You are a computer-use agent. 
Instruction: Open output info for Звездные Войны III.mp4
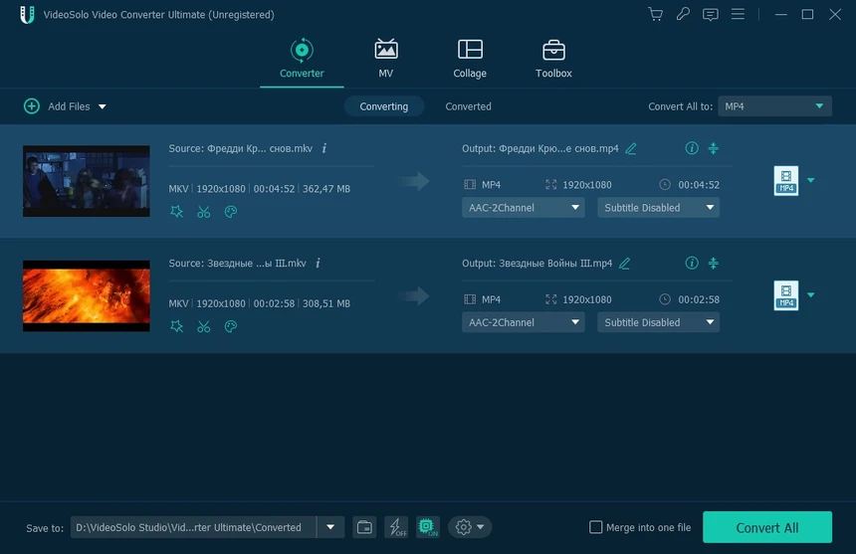coord(692,263)
